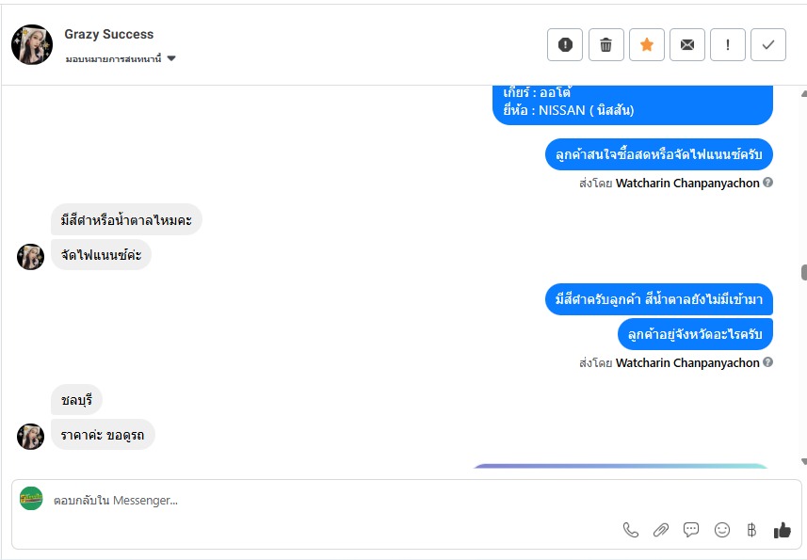This screenshot has height=560, width=807.
Task: Mark conversation as spam with octagon icon
Action: (565, 45)
